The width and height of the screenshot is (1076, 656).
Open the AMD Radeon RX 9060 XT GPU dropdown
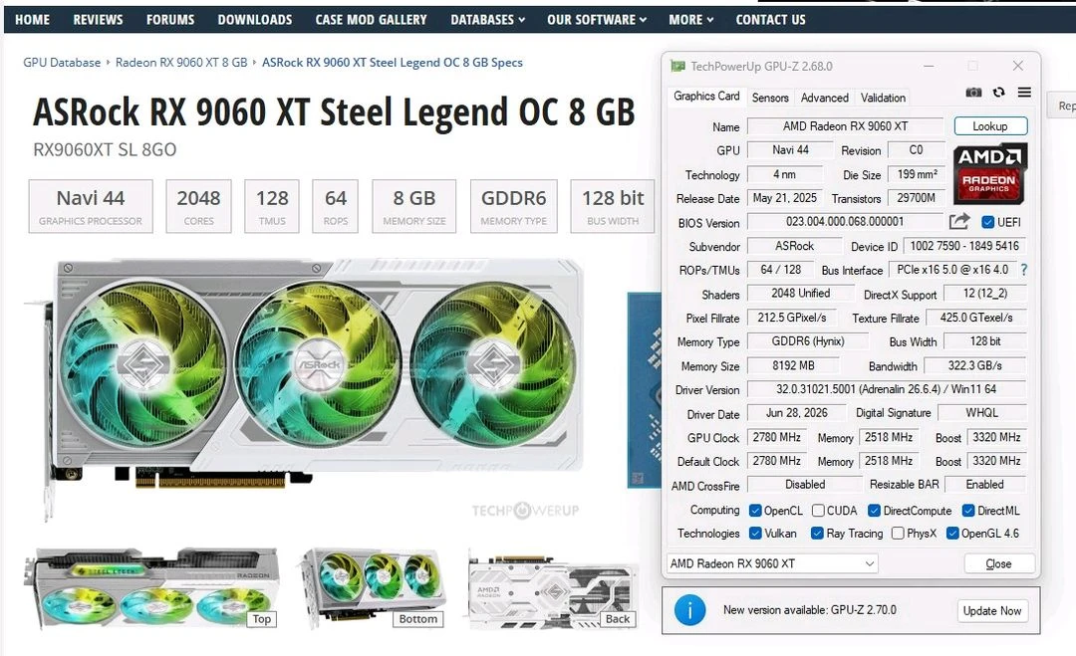[772, 563]
